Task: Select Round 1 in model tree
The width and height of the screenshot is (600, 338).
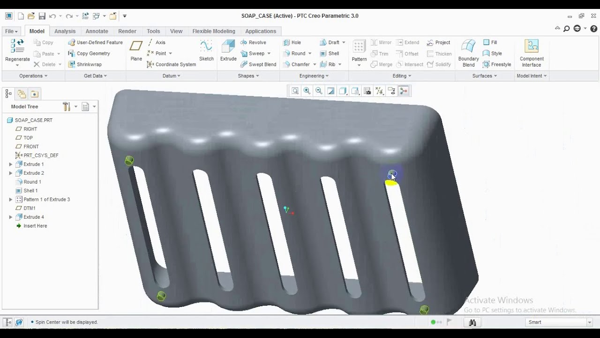Action: [x=28, y=182]
